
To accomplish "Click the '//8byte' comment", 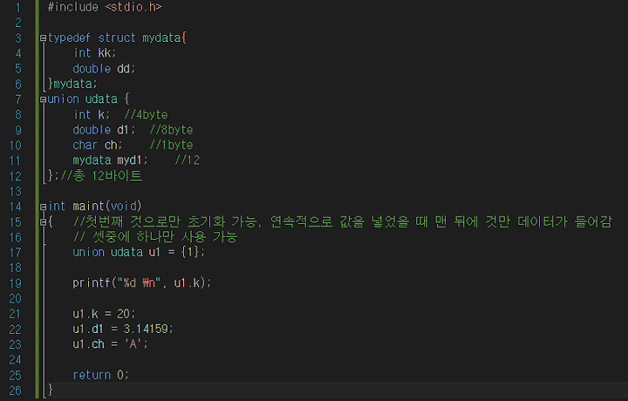I will point(171,130).
